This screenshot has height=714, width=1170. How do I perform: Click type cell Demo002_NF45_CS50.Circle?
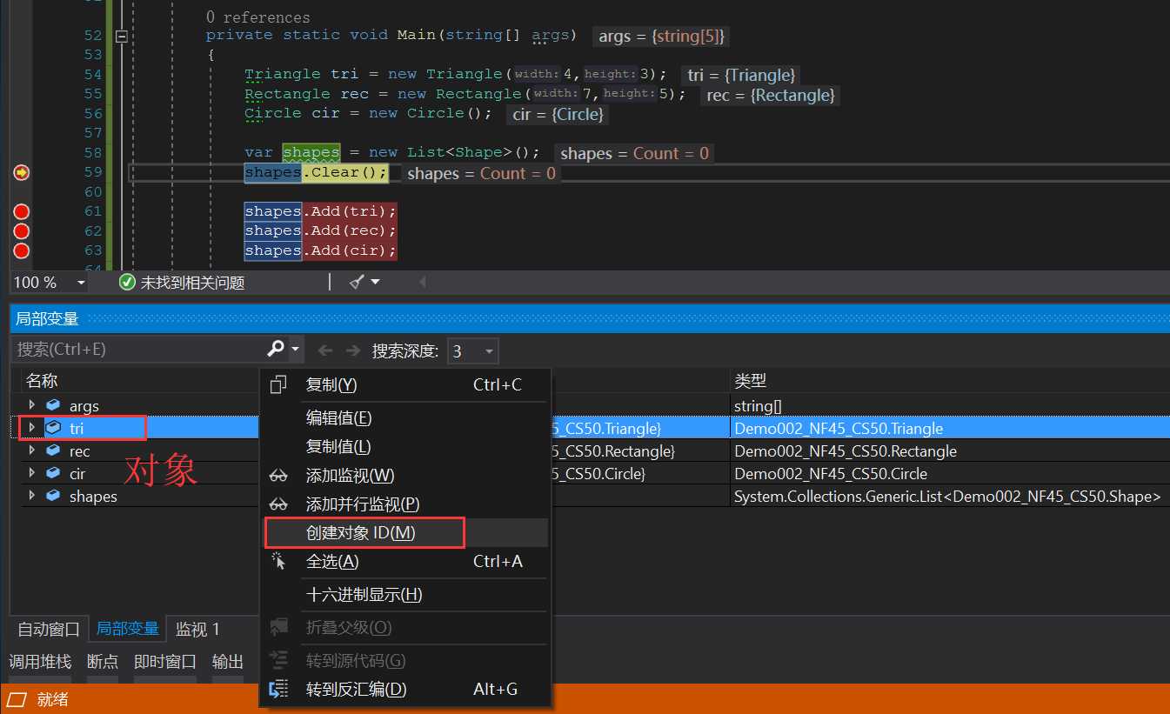pos(831,474)
